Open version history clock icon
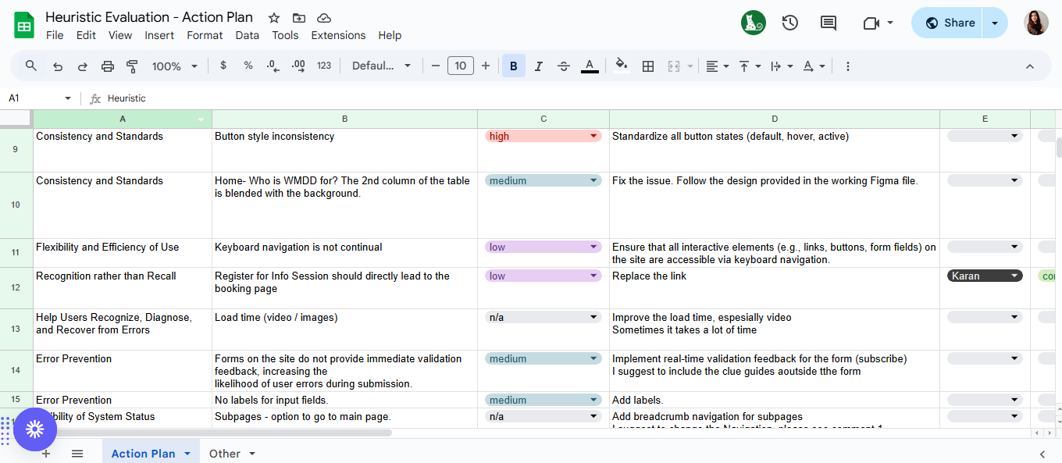 click(790, 23)
